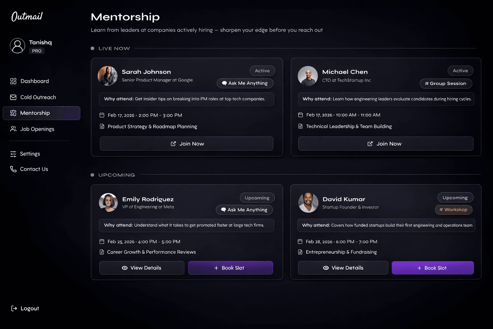Open Settings using the sliders icon
This screenshot has width=493, height=329.
point(13,154)
